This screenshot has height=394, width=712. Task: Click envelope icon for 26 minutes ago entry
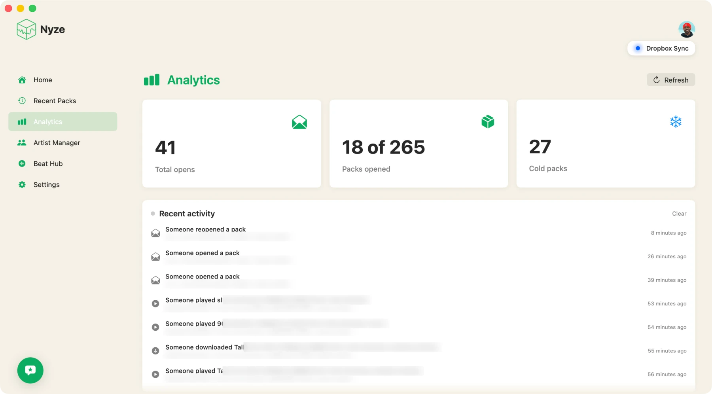click(x=155, y=257)
